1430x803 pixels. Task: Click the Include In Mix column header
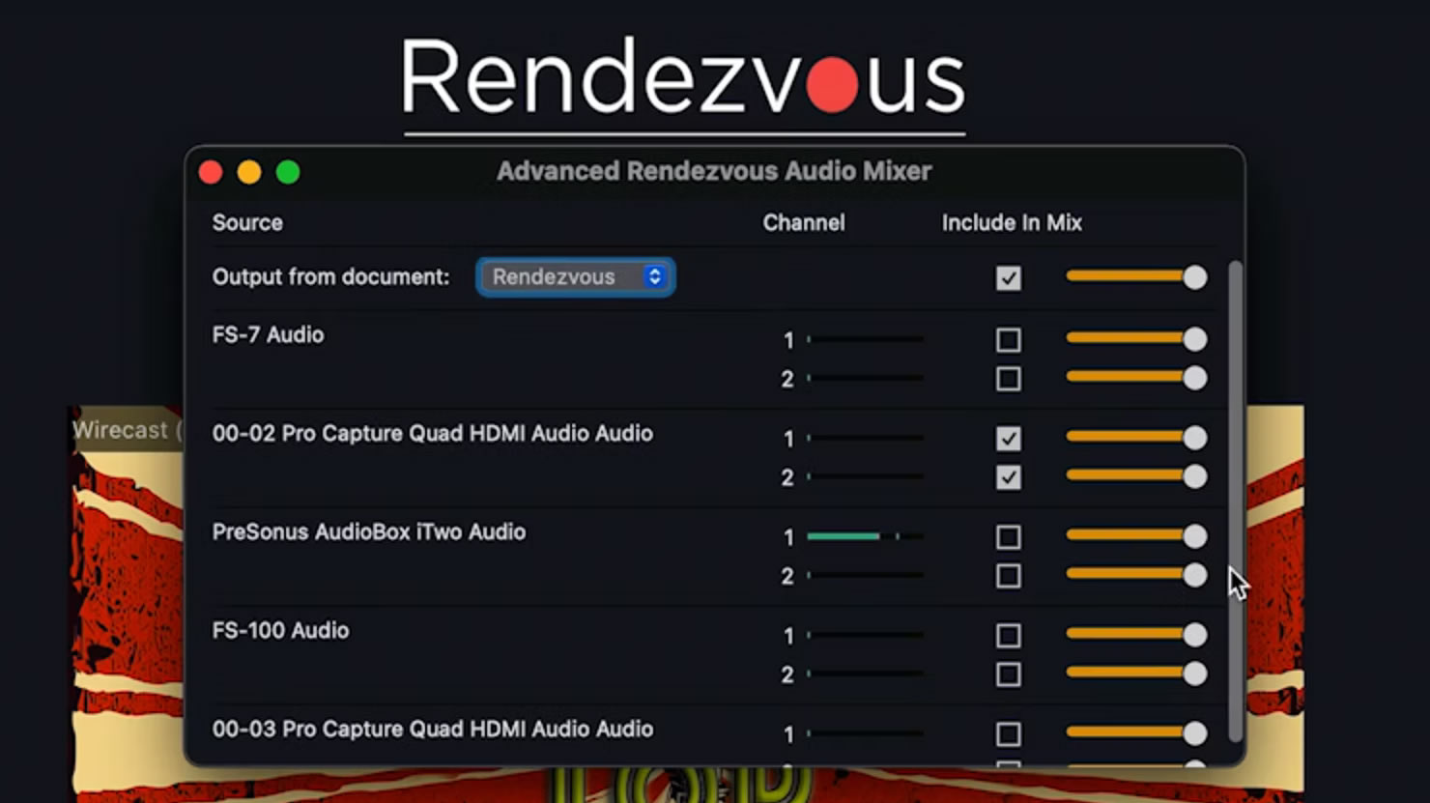tap(1012, 223)
